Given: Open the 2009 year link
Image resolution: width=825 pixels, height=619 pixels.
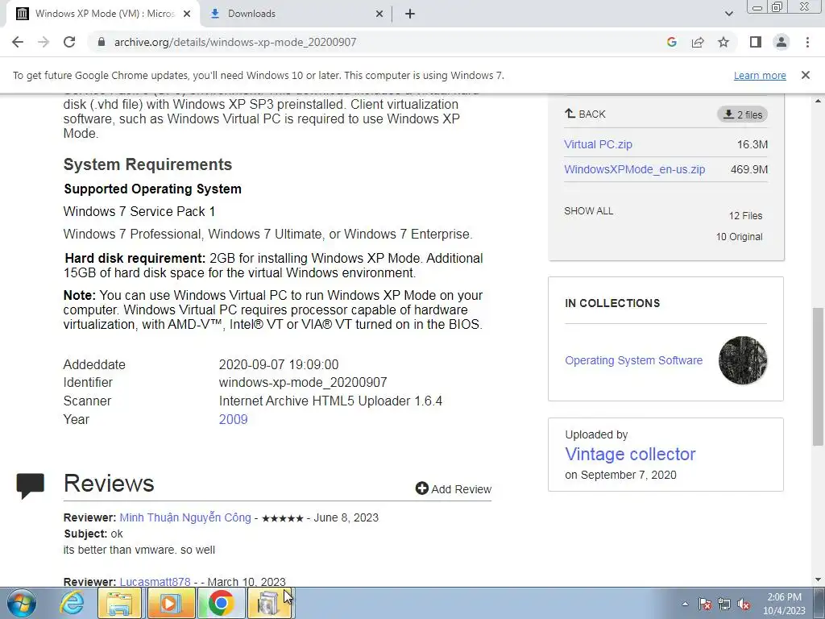Looking at the screenshot, I should [x=233, y=419].
